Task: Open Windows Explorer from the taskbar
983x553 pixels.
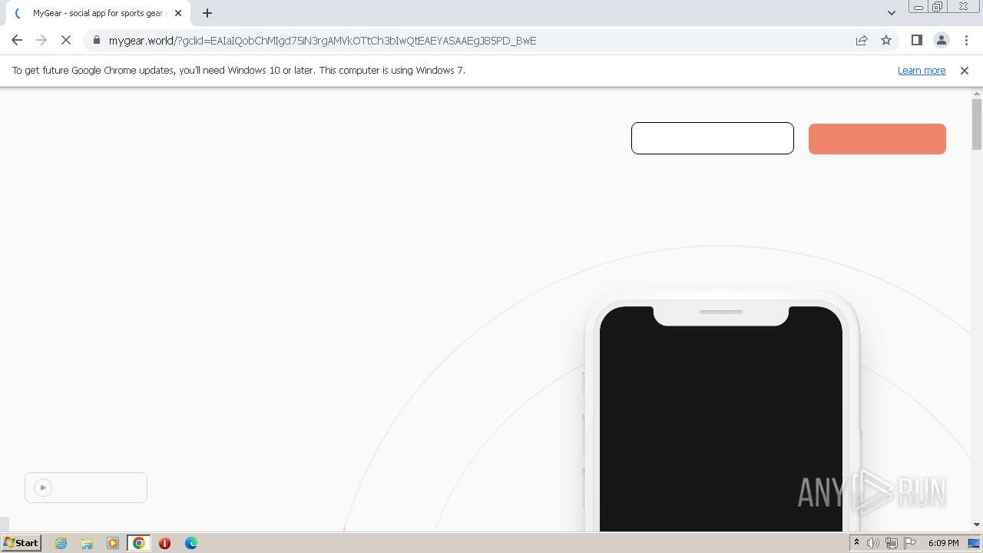Action: (87, 543)
